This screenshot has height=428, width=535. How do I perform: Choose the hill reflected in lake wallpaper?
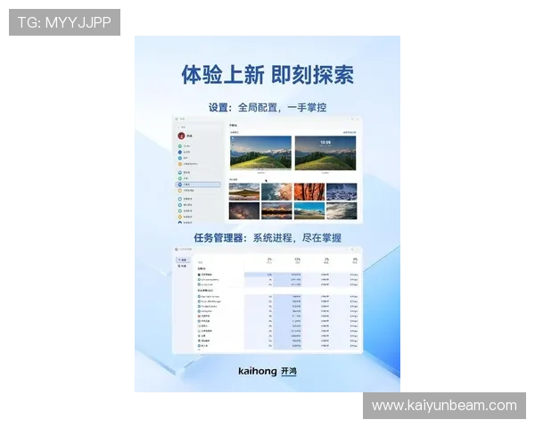[244, 192]
